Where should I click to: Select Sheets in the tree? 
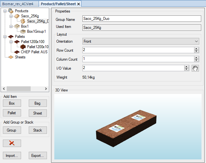tap(20, 57)
